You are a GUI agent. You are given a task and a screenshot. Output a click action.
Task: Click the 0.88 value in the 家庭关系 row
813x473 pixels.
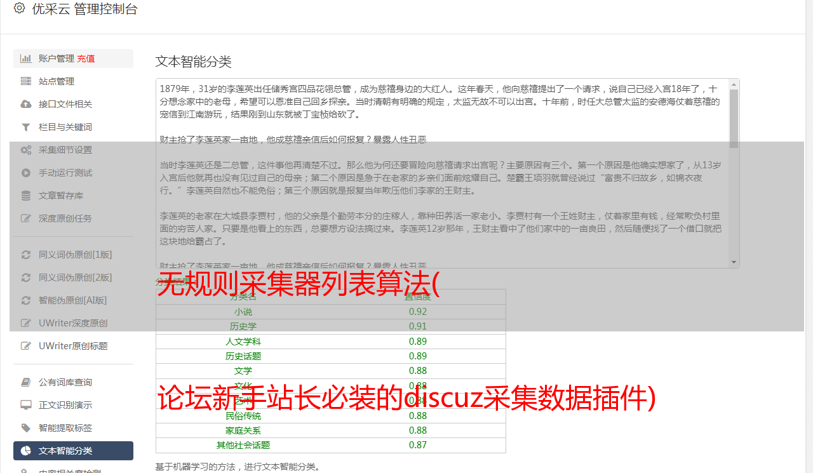click(418, 430)
